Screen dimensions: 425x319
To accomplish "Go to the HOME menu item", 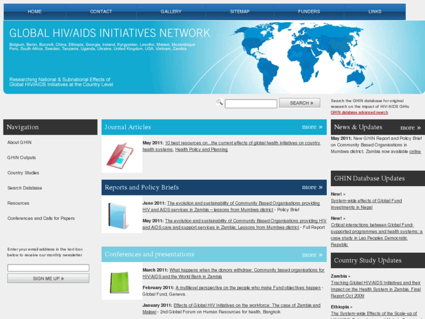I will pos(34,12).
